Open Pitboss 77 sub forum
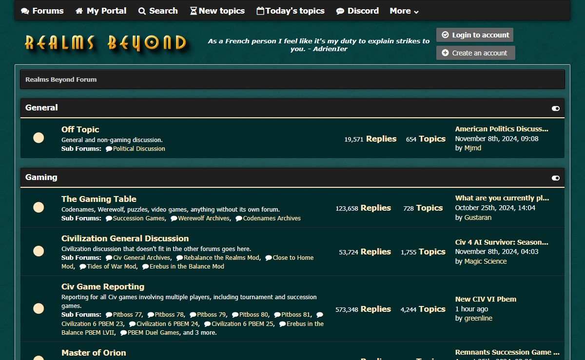Viewport: 585px width, 360px height. [x=128, y=315]
